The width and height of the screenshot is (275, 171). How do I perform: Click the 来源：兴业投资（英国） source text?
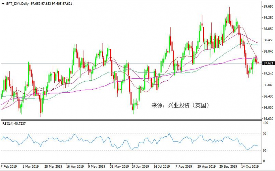click(180, 106)
